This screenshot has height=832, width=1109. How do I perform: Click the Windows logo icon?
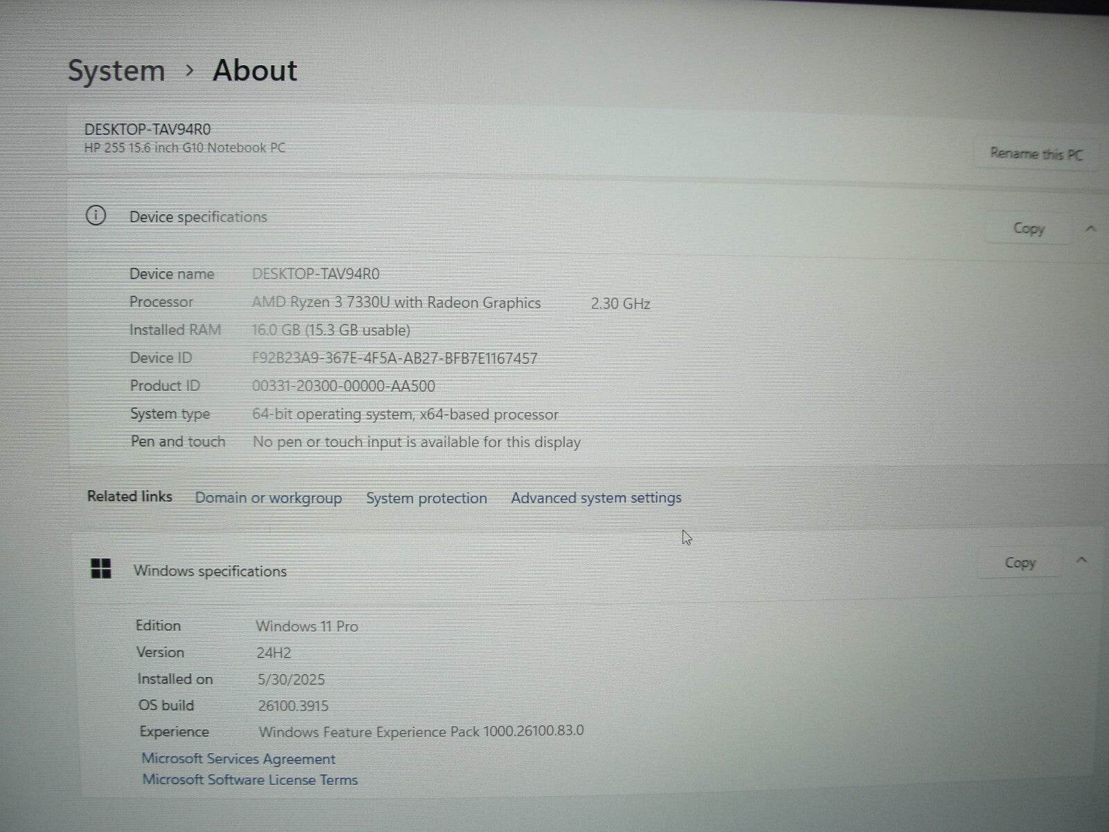point(101,569)
